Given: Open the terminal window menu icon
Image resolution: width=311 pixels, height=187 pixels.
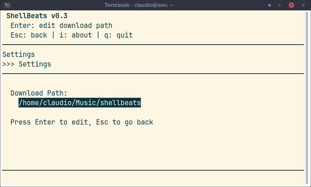Looking at the screenshot, I should 7,5.
